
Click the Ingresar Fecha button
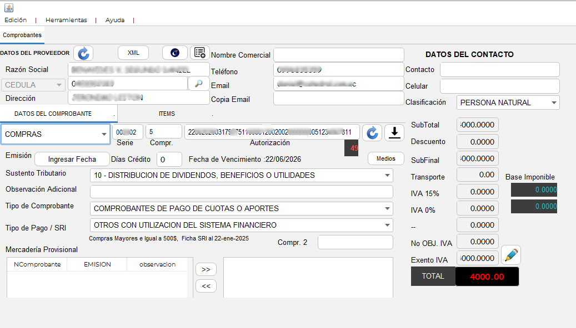point(72,159)
